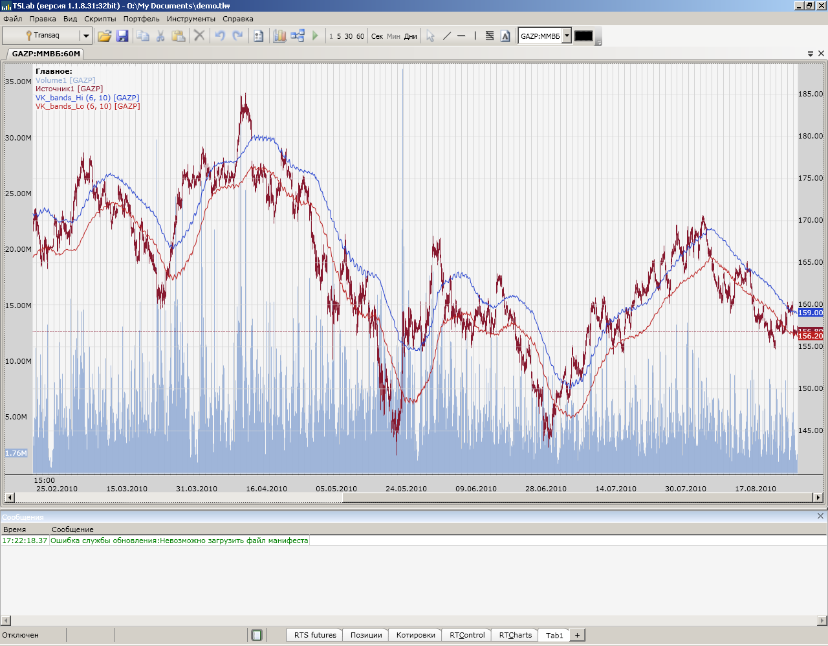Save the workspace with the floppy disk icon

(x=122, y=36)
